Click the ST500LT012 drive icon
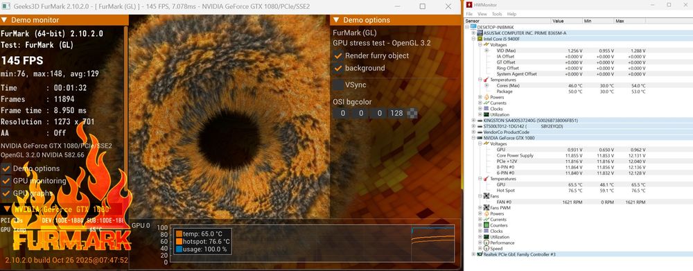The width and height of the screenshot is (693, 271). click(x=480, y=126)
